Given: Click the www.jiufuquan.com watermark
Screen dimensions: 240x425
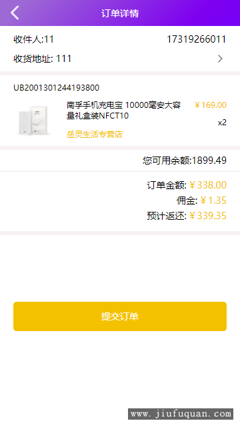Looking at the screenshot, I should pos(181,414).
